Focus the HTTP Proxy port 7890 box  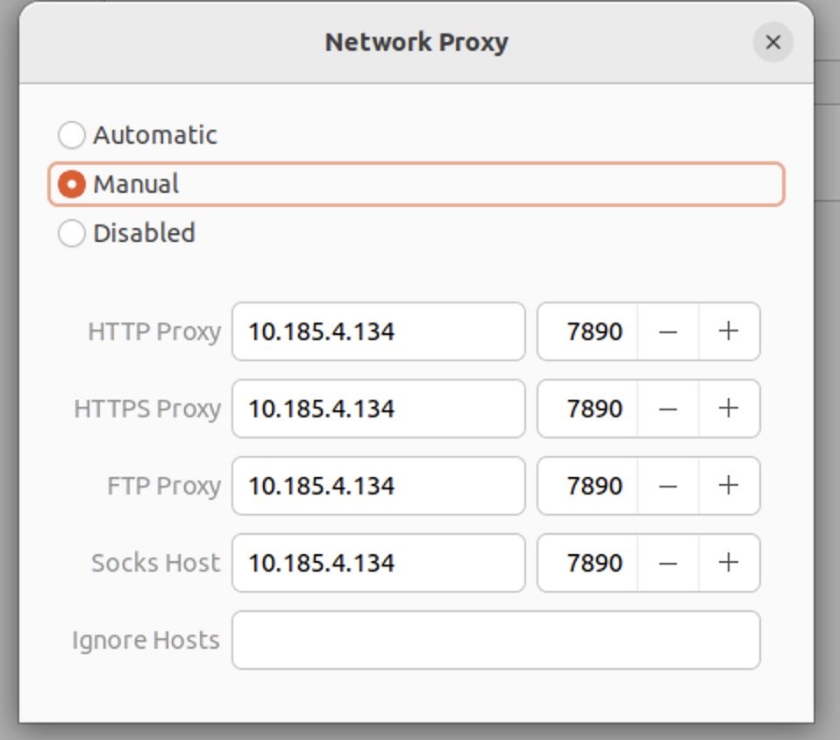(x=587, y=331)
